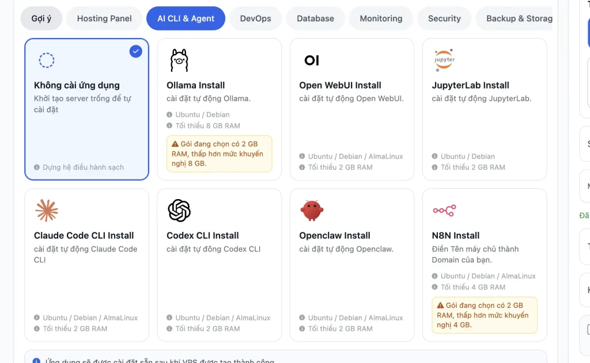Click the Ollama 8 GB RAM warning box
This screenshot has height=363, width=590.
click(x=220, y=154)
